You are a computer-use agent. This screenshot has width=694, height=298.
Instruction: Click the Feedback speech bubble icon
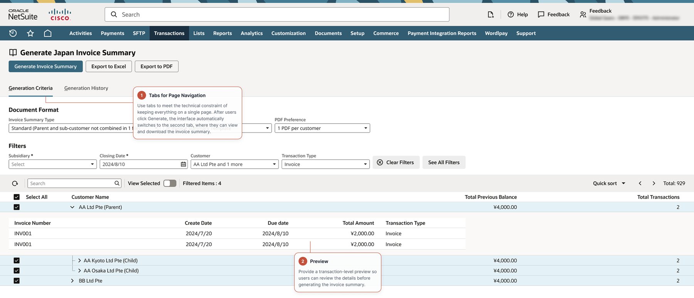[x=541, y=14]
